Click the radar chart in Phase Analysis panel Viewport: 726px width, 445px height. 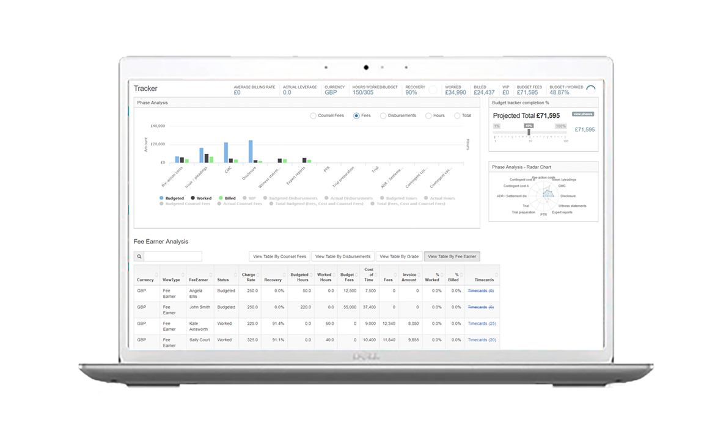tap(543, 195)
